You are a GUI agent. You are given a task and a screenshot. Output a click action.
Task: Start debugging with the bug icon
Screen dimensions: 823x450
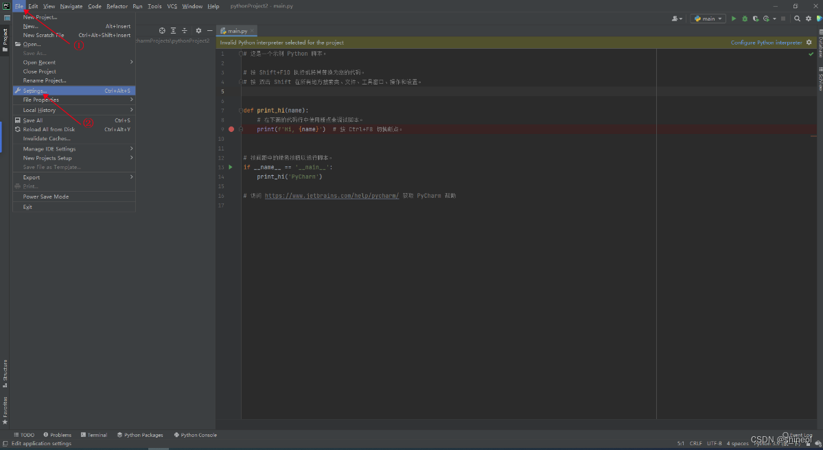[744, 19]
